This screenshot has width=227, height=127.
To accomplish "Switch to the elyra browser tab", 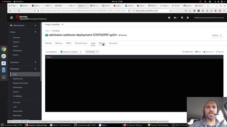I will coord(37,6).
